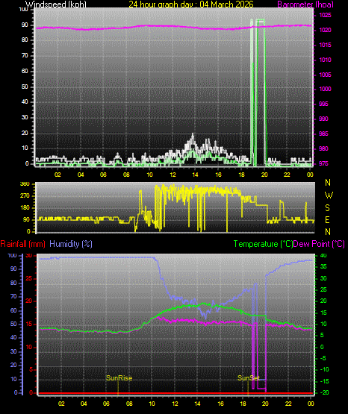Click the '14' hour tick under windspeed graph
The height and width of the screenshot is (414, 348).
[x=195, y=175]
